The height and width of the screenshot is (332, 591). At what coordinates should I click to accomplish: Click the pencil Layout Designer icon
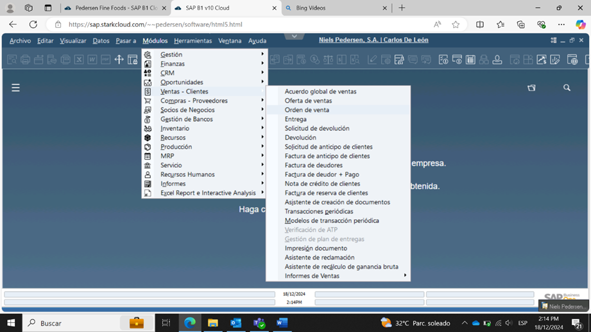(372, 60)
